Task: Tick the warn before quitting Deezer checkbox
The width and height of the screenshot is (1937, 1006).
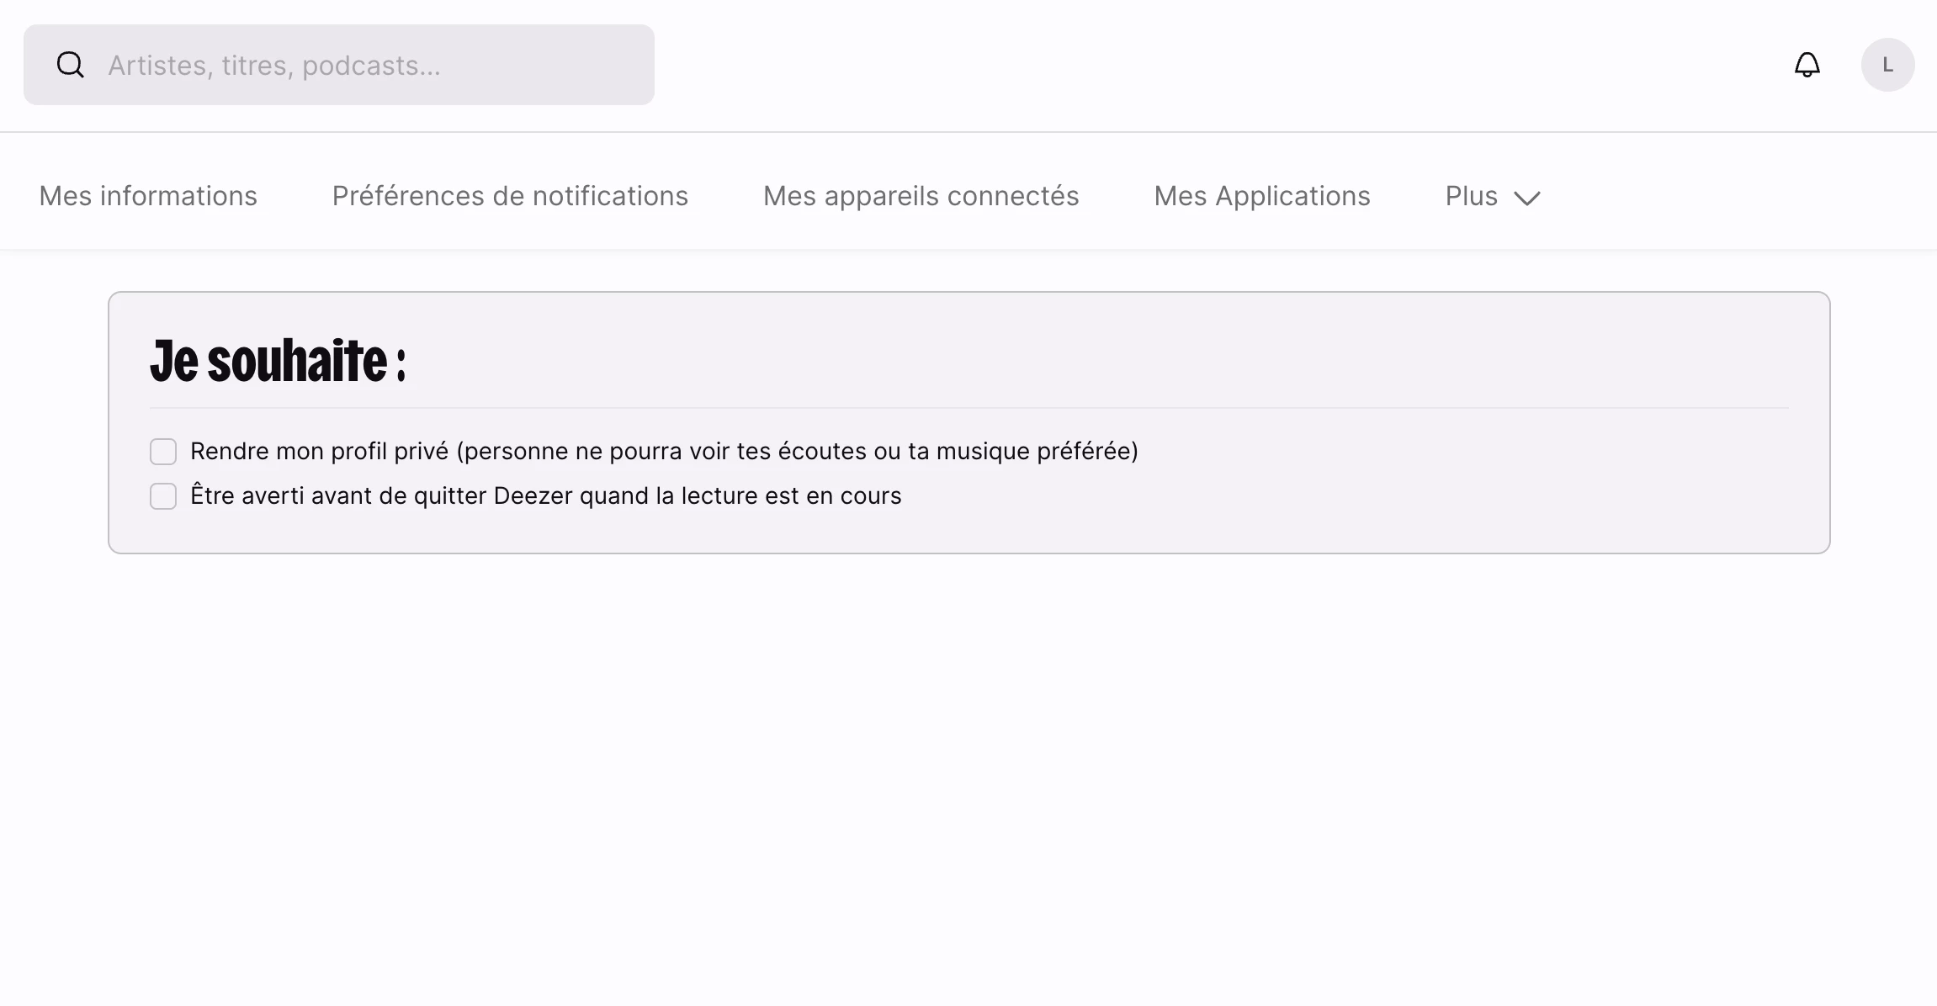Action: pyautogui.click(x=163, y=496)
